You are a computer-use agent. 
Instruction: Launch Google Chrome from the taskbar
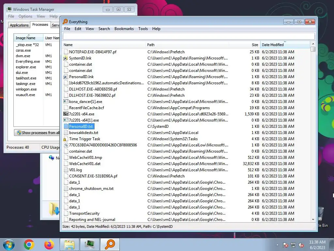29,244
